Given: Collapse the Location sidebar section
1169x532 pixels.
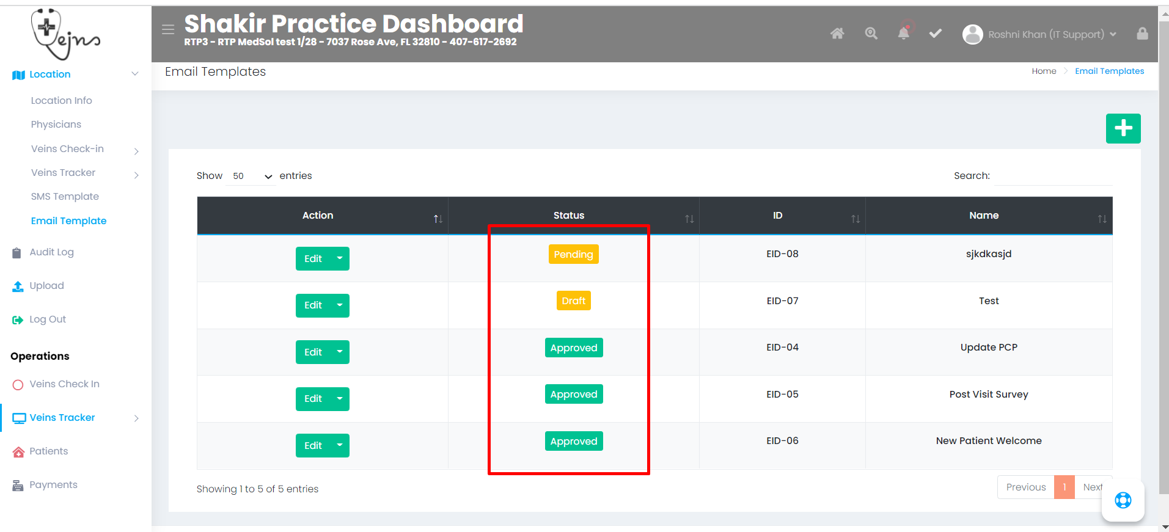Looking at the screenshot, I should pos(134,75).
